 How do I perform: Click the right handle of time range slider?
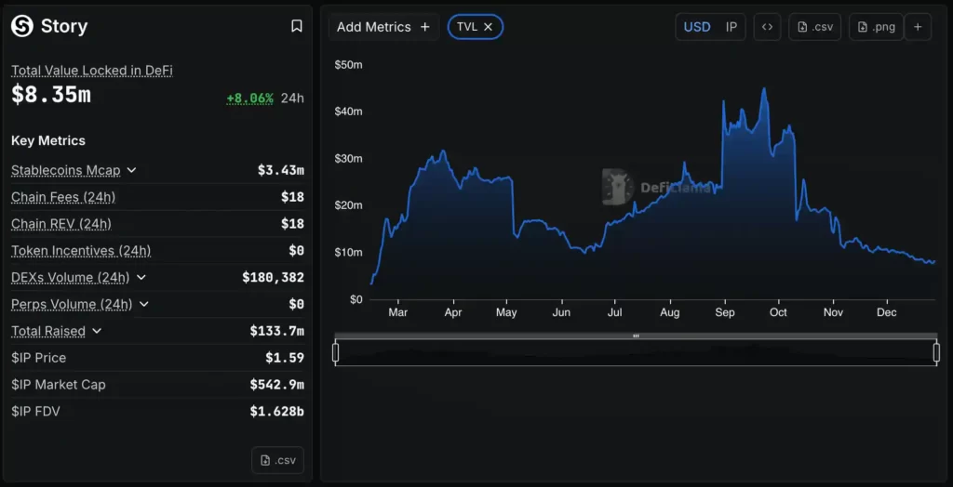click(936, 352)
